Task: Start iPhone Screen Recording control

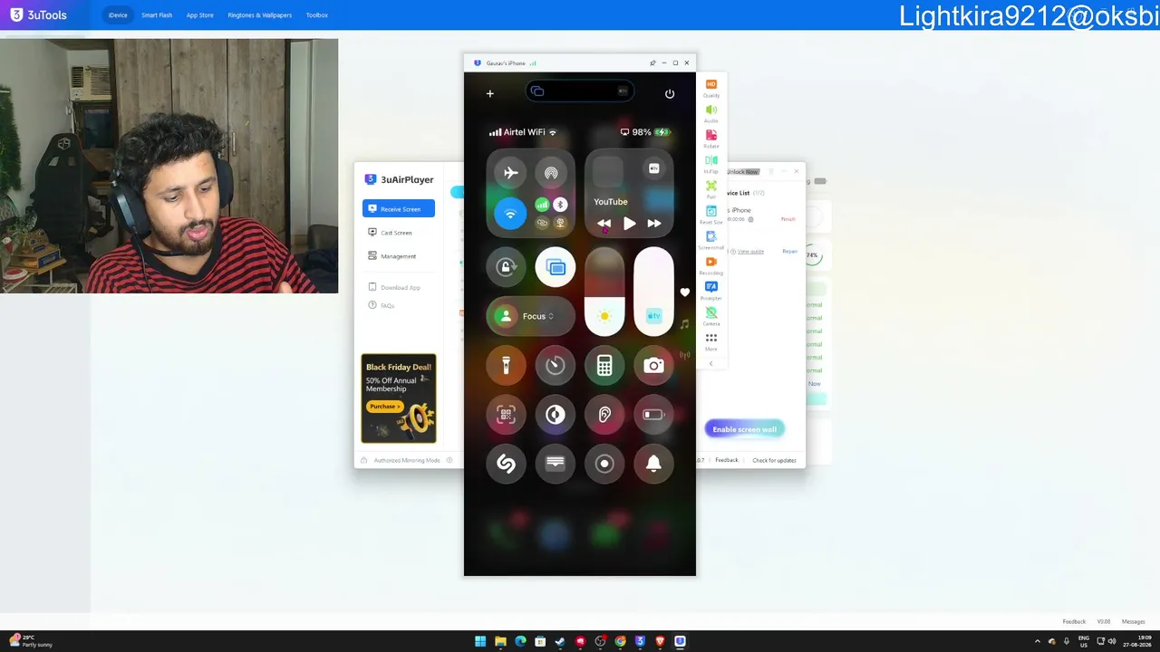Action: (x=604, y=464)
